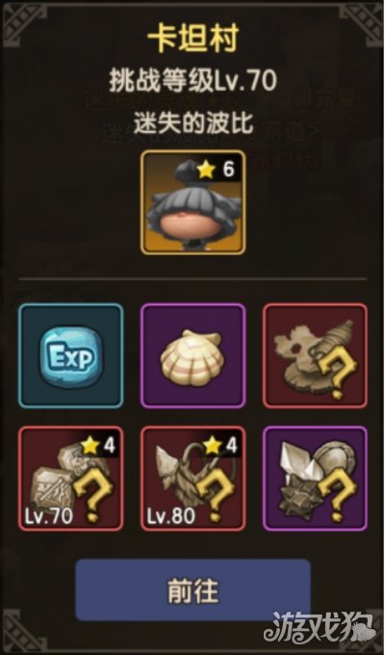Tap the 6-star badge on the portrait
Viewport: 385px width, 655px height.
[216, 170]
